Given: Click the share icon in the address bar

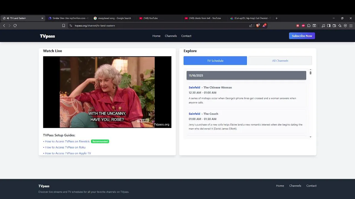Looking at the screenshot, I should point(251,25).
